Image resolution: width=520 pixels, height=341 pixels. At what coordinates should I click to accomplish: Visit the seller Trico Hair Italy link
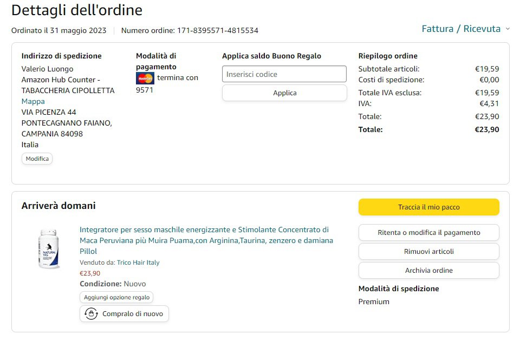[x=138, y=263]
